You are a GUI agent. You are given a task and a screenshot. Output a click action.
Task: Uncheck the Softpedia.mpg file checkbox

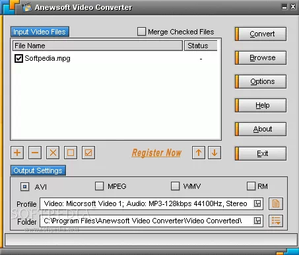coord(18,59)
